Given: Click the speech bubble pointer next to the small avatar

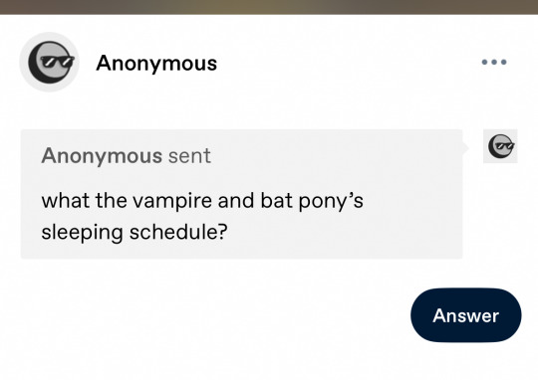Looking at the screenshot, I should click(x=465, y=147).
